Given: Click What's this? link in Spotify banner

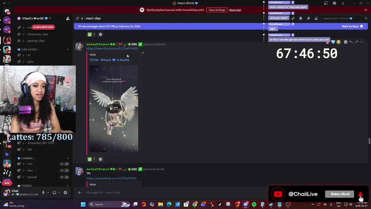Looking at the screenshot, I should tap(235, 10).
